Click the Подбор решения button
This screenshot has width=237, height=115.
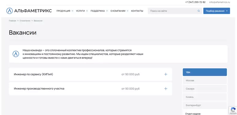[x=217, y=11]
